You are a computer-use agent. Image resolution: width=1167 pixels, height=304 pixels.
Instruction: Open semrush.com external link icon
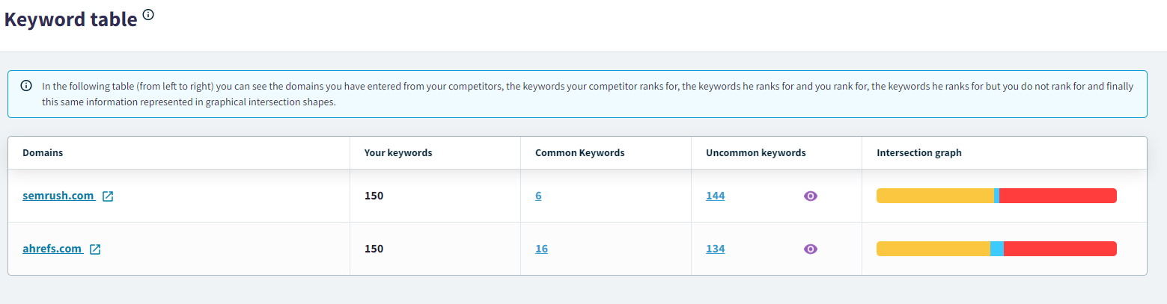click(108, 196)
